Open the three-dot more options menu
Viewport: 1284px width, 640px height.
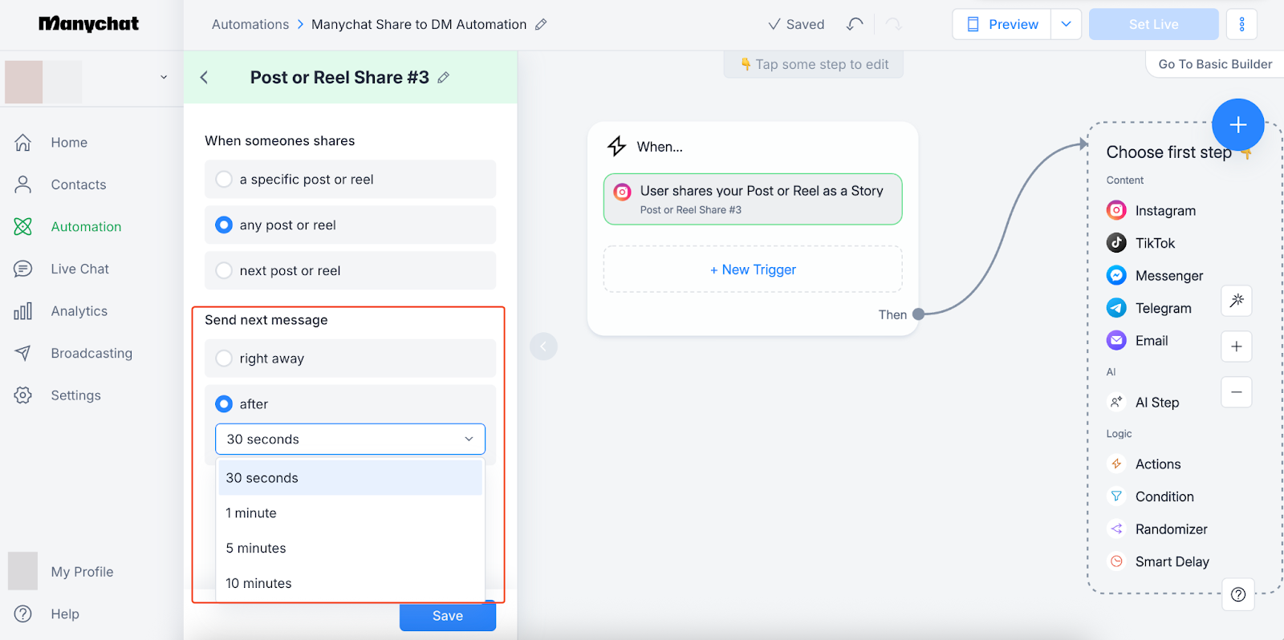click(1241, 24)
